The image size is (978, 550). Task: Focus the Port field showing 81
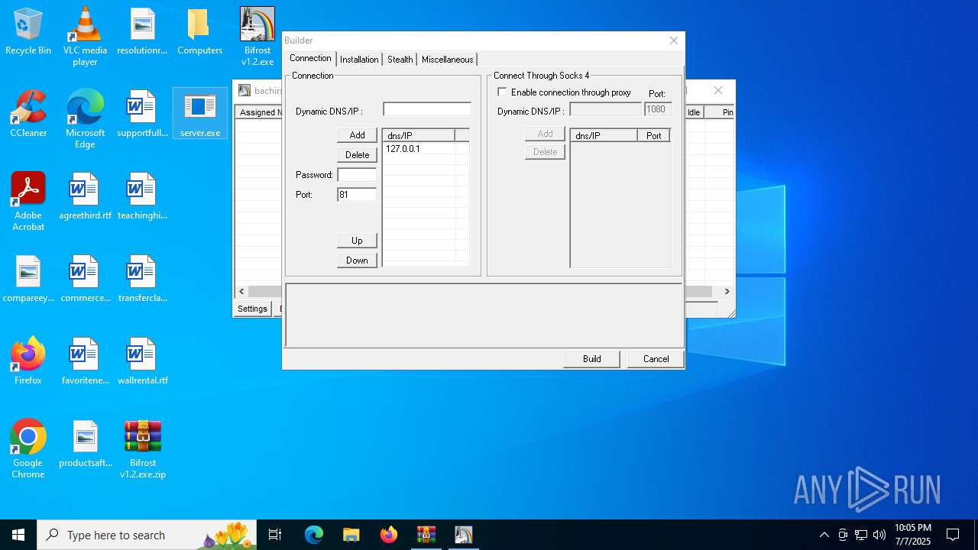(x=357, y=195)
